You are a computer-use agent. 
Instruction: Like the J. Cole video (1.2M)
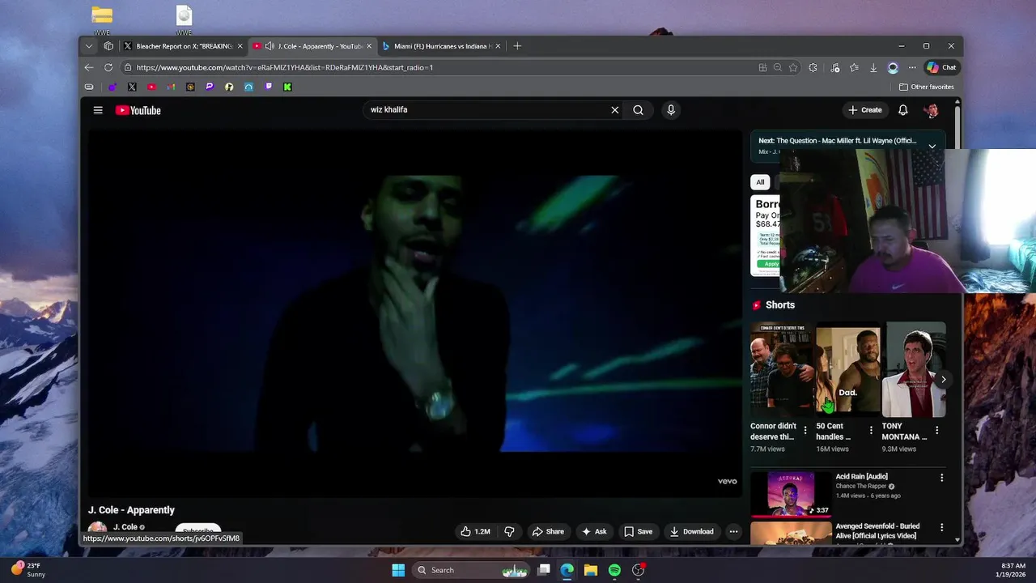click(x=476, y=531)
